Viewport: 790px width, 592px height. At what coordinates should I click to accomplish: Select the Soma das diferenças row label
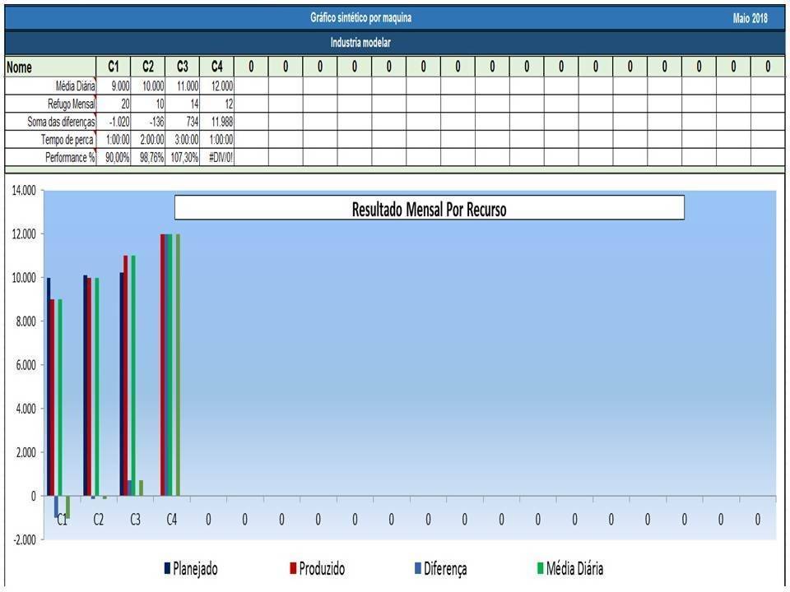(x=61, y=122)
